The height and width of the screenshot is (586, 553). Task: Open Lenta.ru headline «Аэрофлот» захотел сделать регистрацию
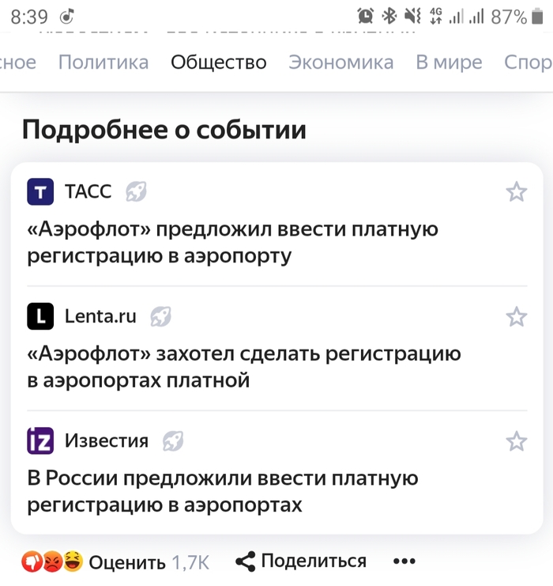243,367
